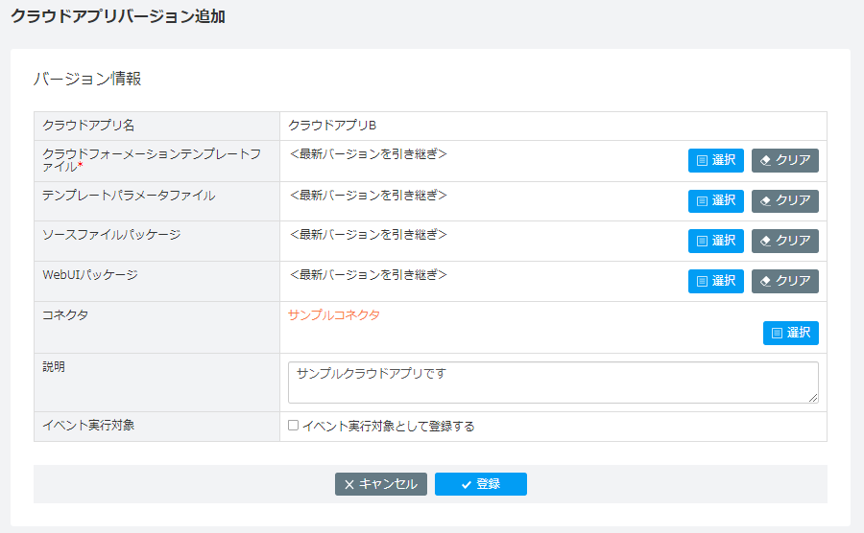
Task: Click <最新バージョンを引き継ぎ> text in WebUIパッケージ row
Action: click(x=368, y=275)
